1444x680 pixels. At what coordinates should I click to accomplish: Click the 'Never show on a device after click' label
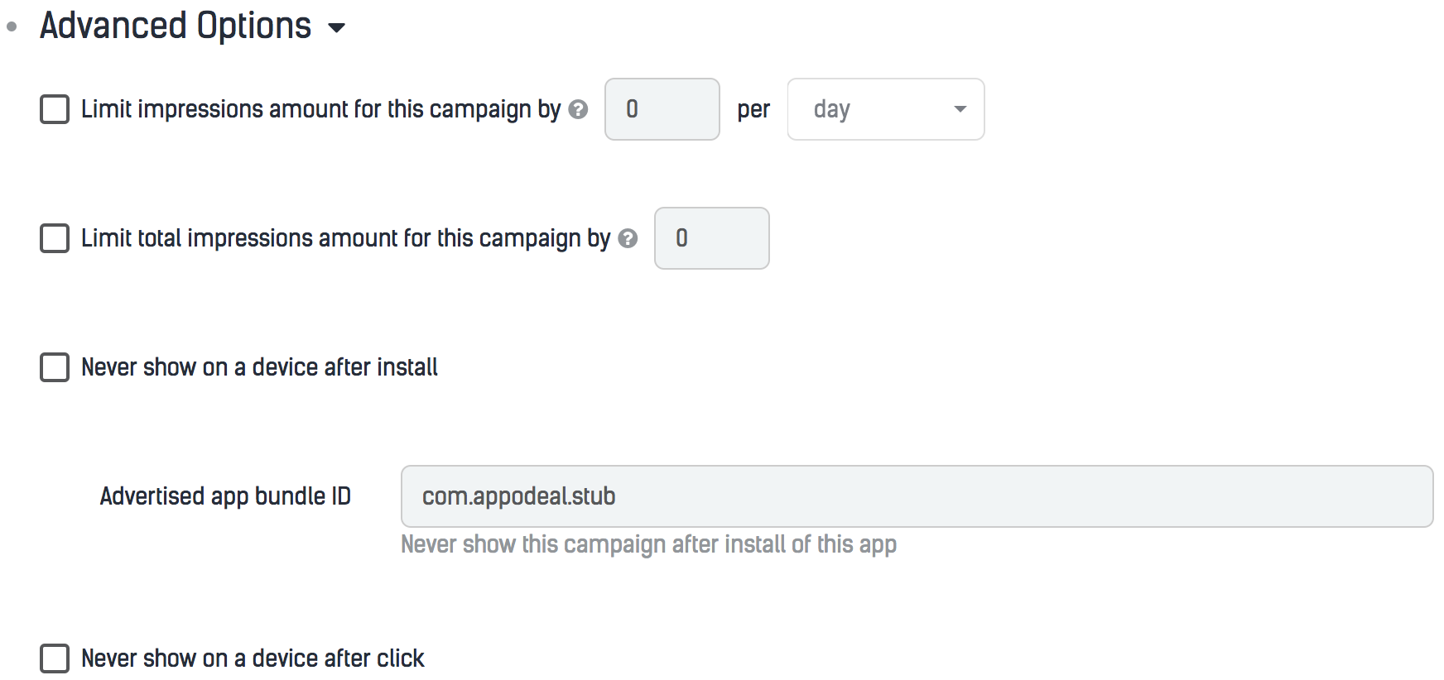[x=253, y=658]
